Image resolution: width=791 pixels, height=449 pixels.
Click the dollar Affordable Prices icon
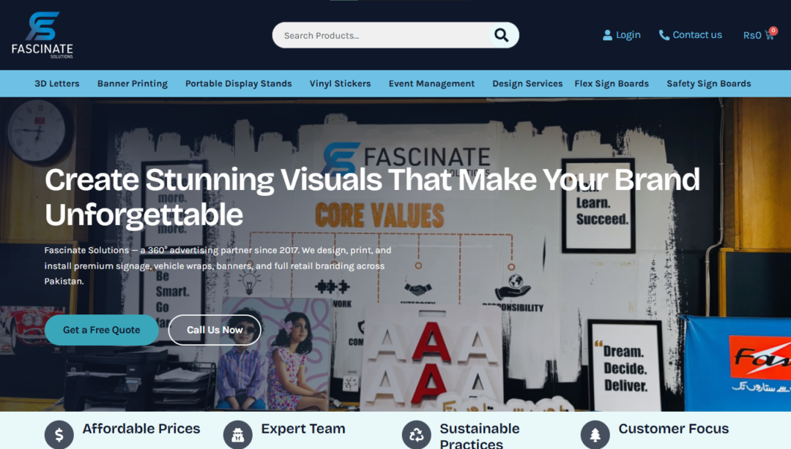click(59, 434)
